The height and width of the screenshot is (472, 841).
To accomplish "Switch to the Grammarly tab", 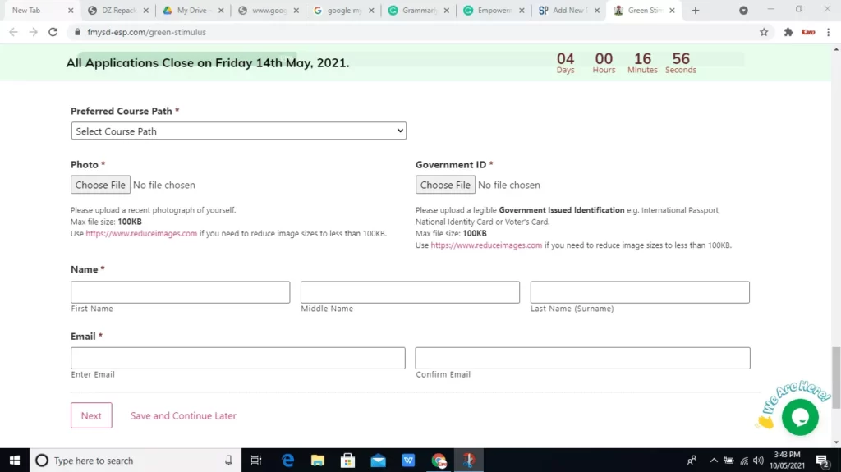I will (418, 10).
